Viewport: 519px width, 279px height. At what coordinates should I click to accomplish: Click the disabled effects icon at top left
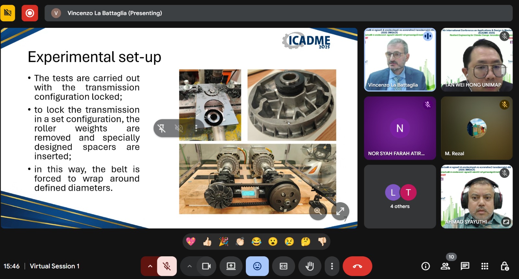click(8, 13)
